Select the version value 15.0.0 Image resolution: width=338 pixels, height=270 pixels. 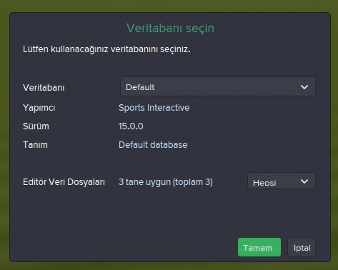pyautogui.click(x=131, y=126)
